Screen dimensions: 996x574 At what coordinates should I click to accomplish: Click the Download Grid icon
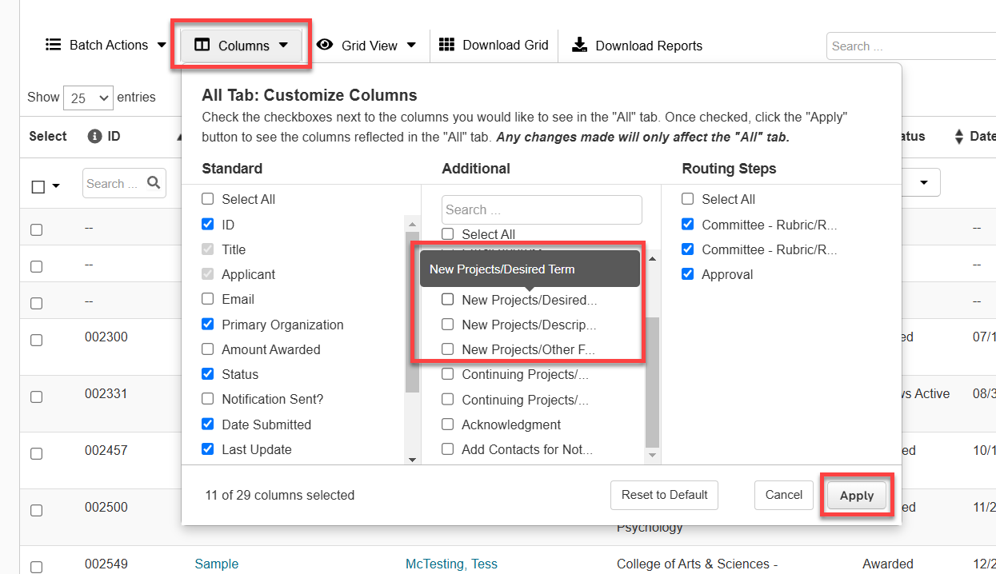(x=447, y=45)
